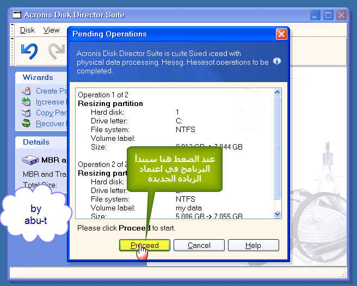The width and height of the screenshot is (357, 286).
Task: Close the Pending Operations dialog
Action: point(281,34)
